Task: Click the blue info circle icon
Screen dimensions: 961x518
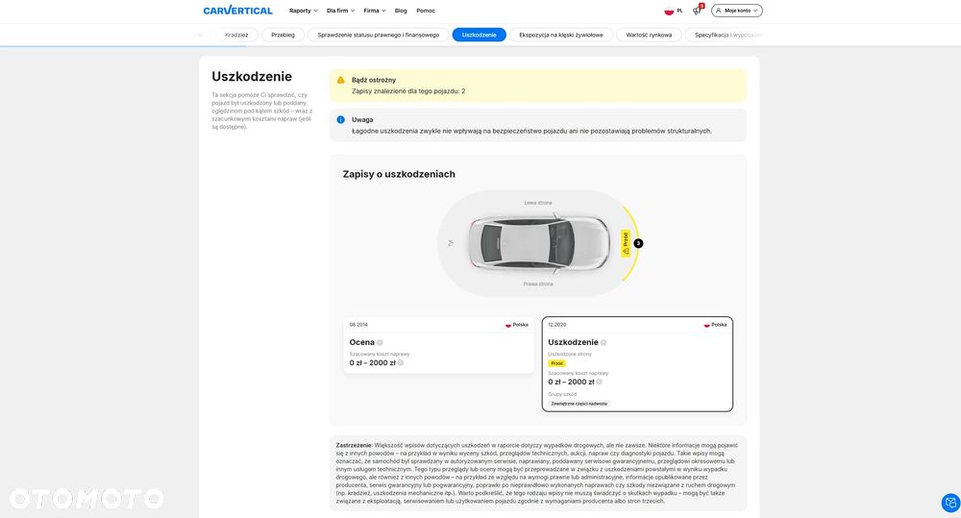Action: click(x=340, y=120)
